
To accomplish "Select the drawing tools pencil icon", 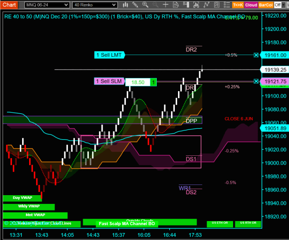I will (135, 5).
